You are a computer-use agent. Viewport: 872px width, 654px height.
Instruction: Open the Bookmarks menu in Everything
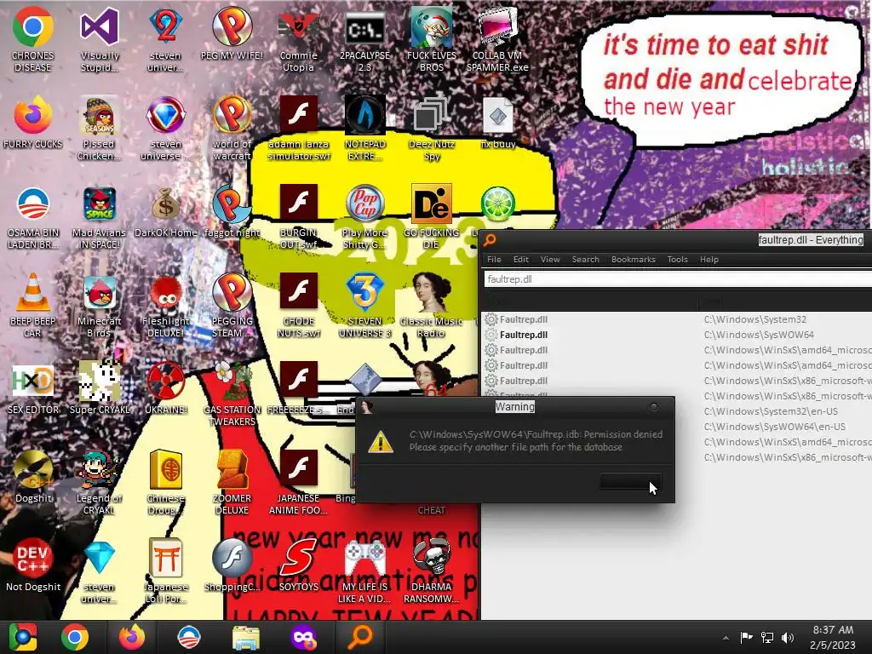click(634, 259)
